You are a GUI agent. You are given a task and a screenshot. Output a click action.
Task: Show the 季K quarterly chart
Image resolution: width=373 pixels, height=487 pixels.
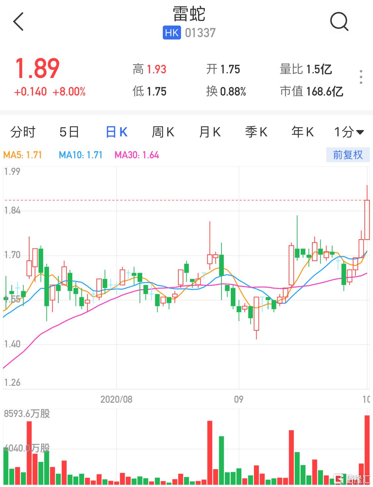coord(256,132)
